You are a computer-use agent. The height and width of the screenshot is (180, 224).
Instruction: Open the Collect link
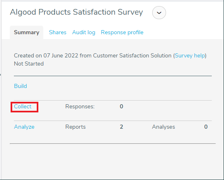(x=22, y=107)
